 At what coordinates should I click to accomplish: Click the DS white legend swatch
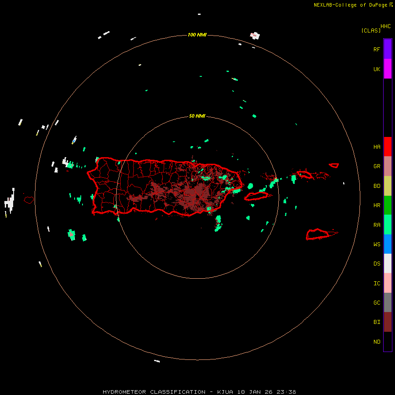388,263
